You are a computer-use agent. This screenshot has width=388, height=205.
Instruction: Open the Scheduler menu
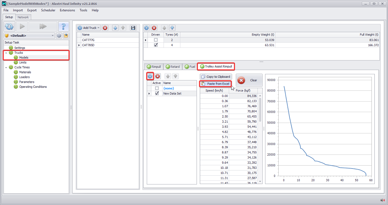48,10
